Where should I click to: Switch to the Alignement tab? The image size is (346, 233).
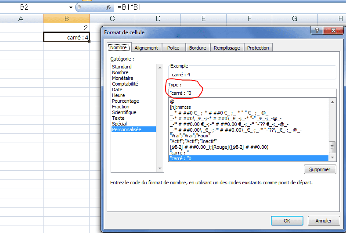(146, 48)
